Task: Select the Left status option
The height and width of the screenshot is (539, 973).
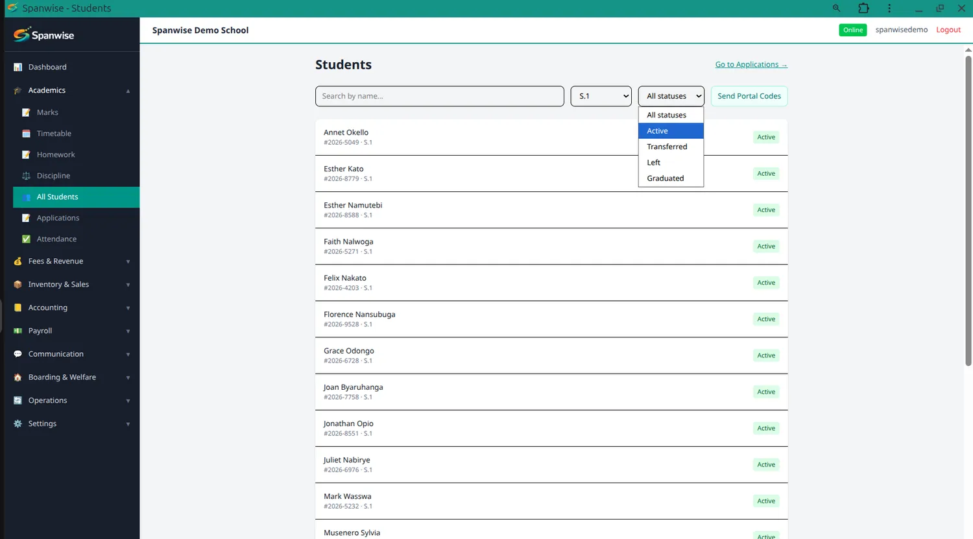Action: (671, 163)
